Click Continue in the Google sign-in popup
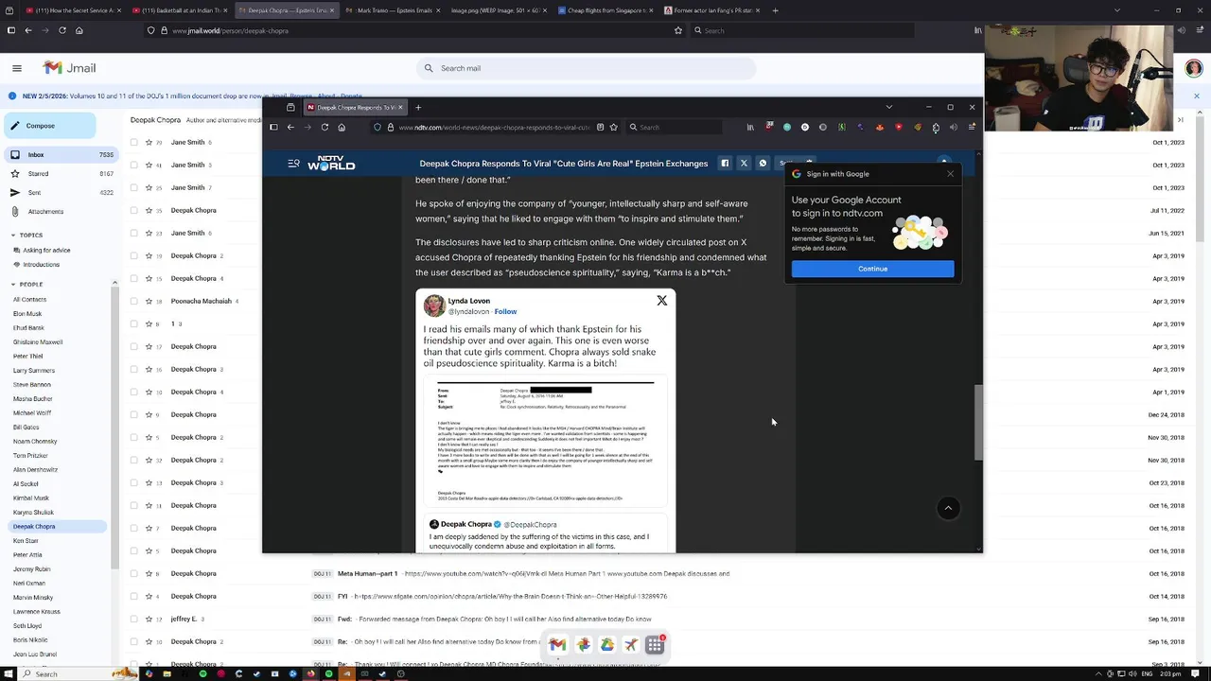The height and width of the screenshot is (681, 1211). (872, 269)
